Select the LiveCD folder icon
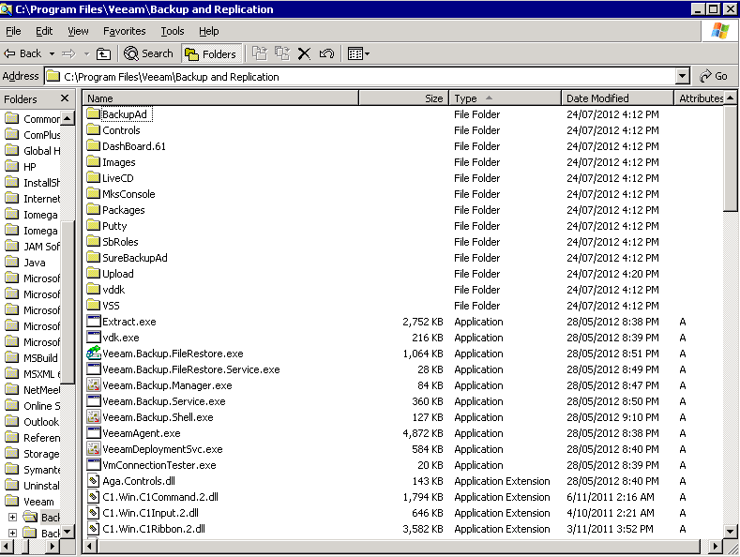 coord(94,178)
